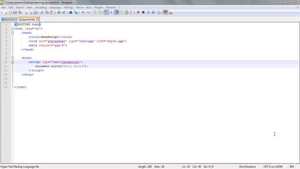
Task: Open the Replace dialog icon
Action: point(76,13)
